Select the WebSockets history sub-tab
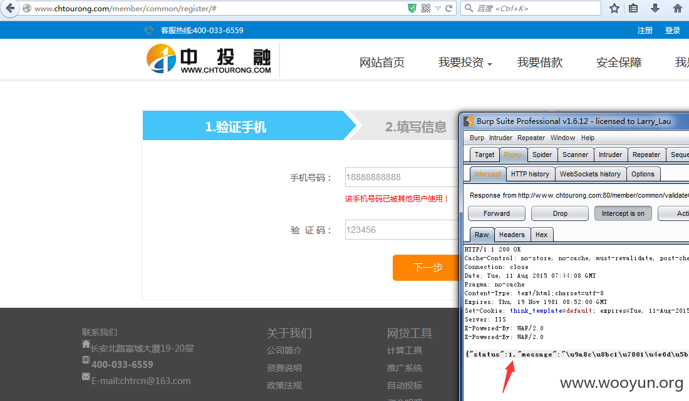The image size is (689, 401). [x=590, y=174]
